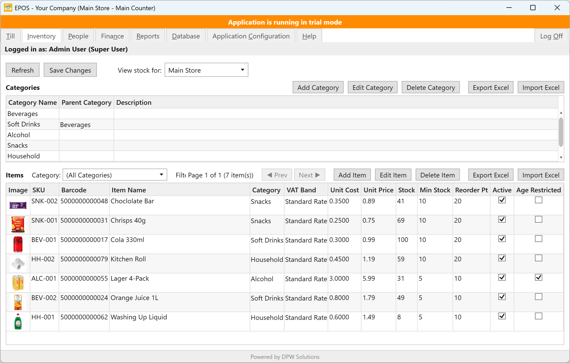This screenshot has height=363, width=570.
Task: Click the Lager 4-Pack product image
Action: 18,283
